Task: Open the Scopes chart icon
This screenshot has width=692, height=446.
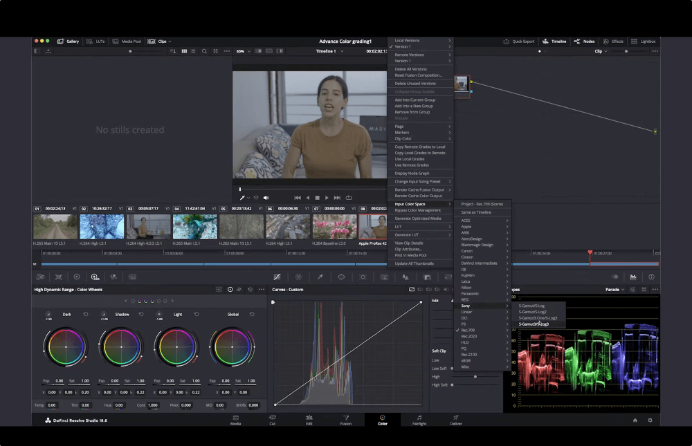Action: coord(633,277)
